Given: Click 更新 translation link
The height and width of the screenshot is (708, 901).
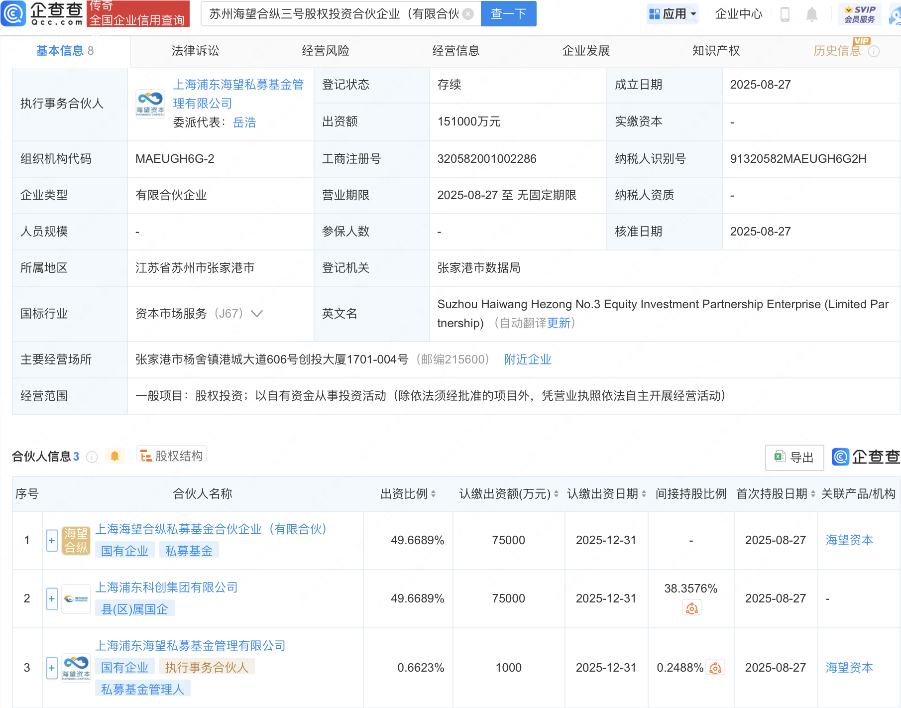Looking at the screenshot, I should click(x=559, y=323).
